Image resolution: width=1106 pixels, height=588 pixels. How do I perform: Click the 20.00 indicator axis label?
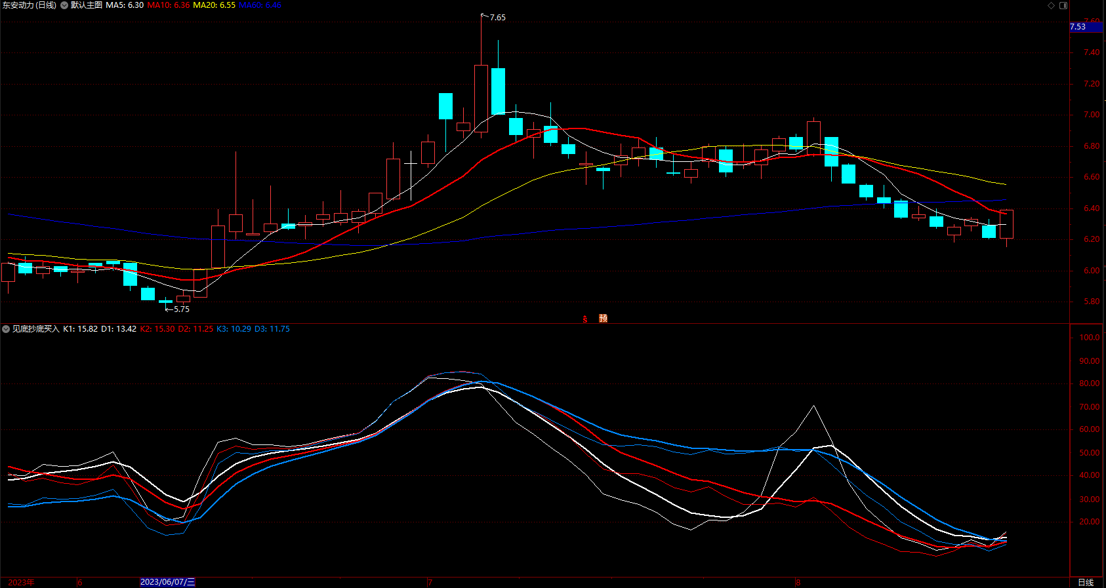[1090, 522]
